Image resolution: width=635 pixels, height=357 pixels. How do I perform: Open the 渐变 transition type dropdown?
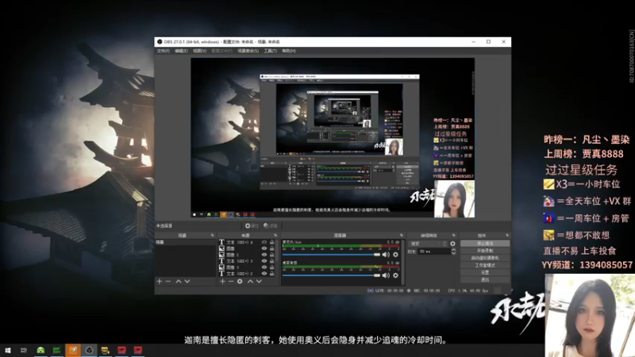pyautogui.click(x=428, y=244)
